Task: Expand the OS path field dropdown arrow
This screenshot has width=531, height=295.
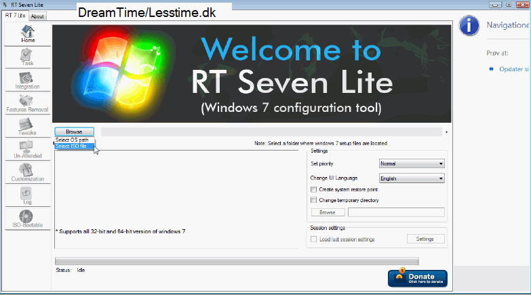Action: tap(446, 132)
